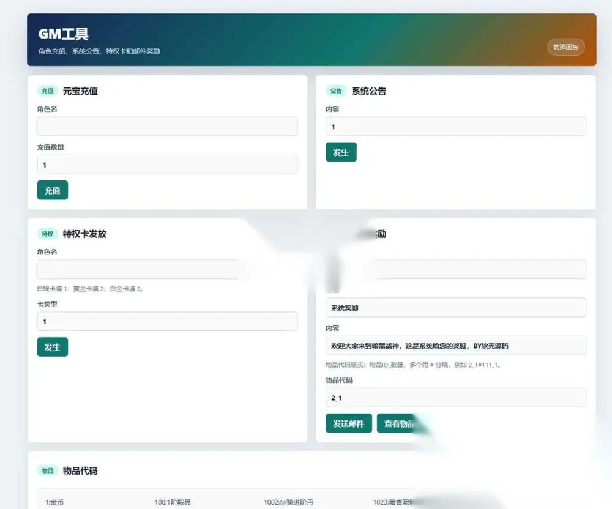The width and height of the screenshot is (612, 509).
Task: Focus the 充值数量 input field
Action: [x=168, y=165]
